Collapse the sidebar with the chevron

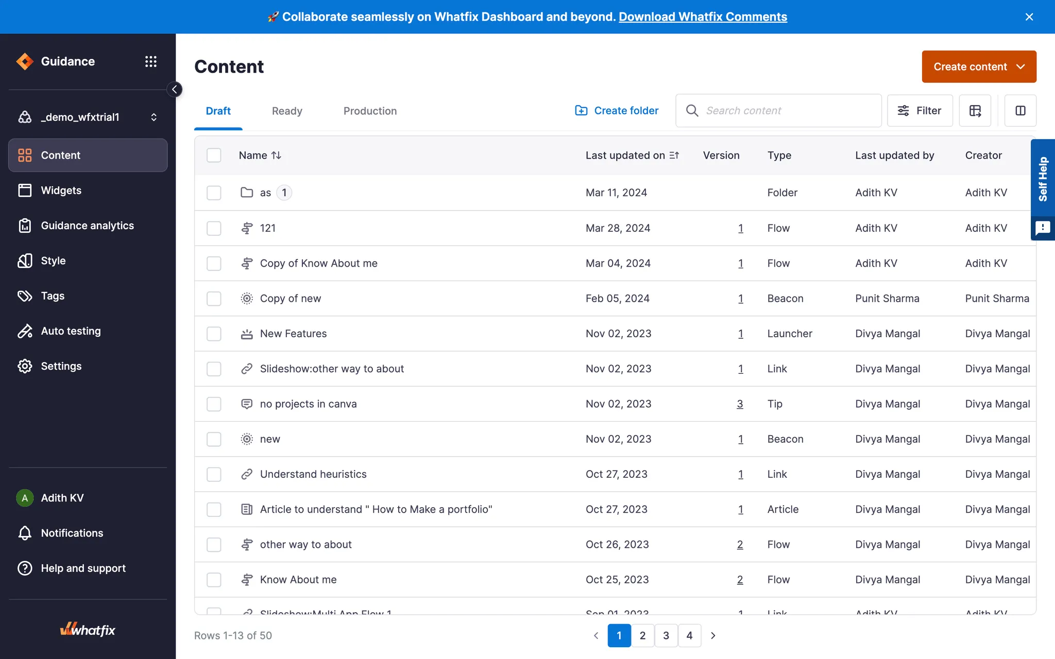point(175,89)
